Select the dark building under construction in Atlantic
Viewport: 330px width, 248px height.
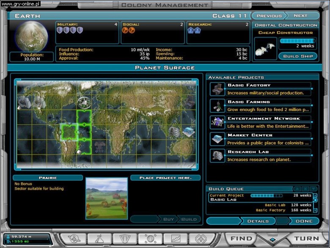[99, 147]
